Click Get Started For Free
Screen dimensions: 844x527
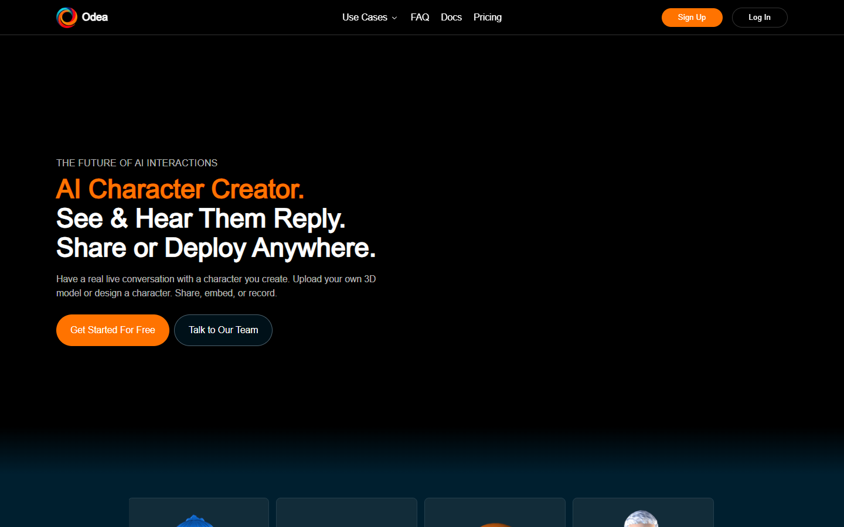tap(113, 330)
